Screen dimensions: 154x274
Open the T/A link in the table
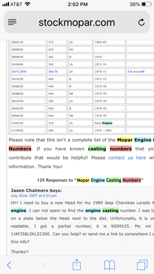click(130, 72)
